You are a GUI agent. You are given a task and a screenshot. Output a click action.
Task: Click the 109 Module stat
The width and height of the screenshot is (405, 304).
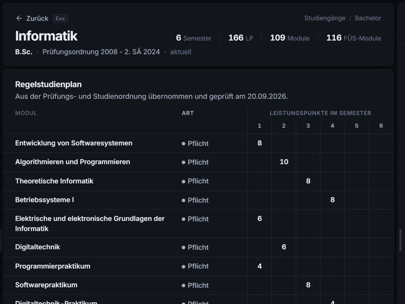pyautogui.click(x=290, y=38)
